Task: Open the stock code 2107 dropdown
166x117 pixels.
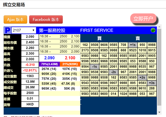Action: 24,30
